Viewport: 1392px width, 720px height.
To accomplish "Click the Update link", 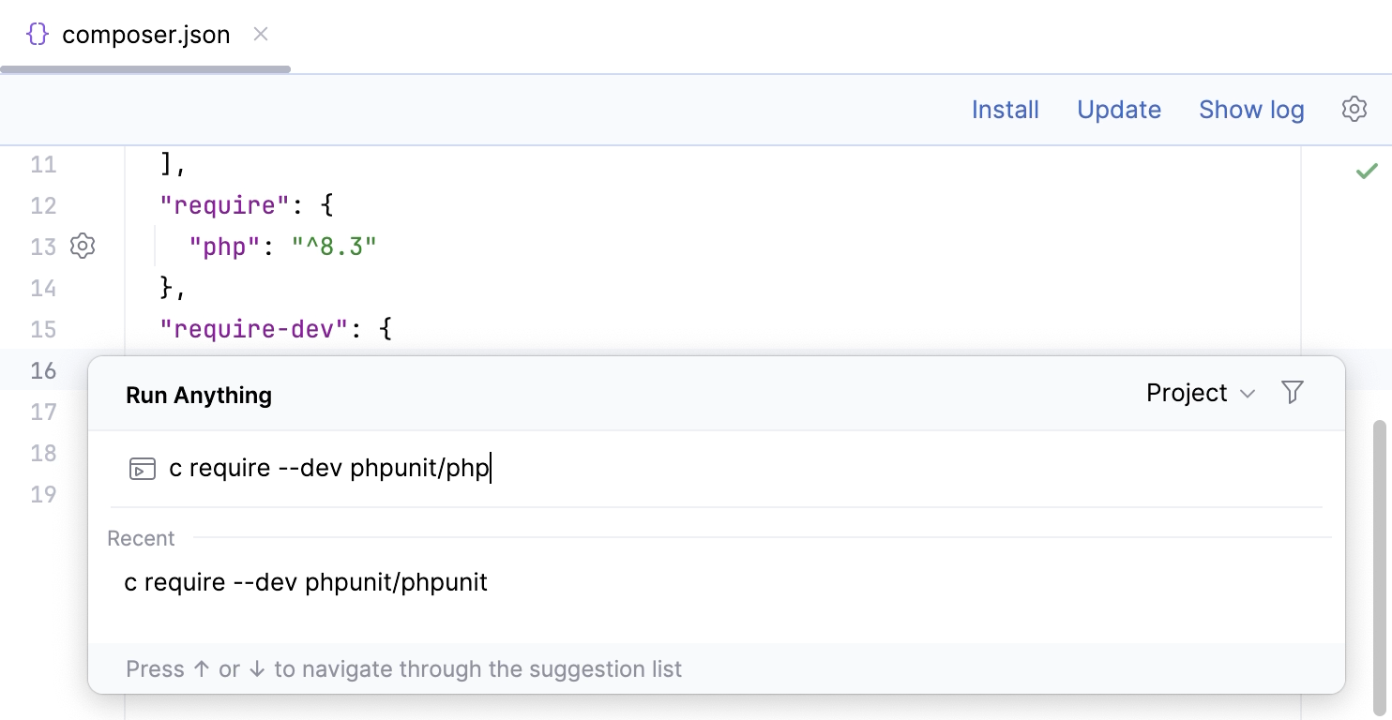I will click(x=1119, y=109).
